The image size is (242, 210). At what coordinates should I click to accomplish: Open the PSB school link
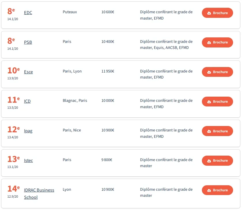click(x=28, y=42)
